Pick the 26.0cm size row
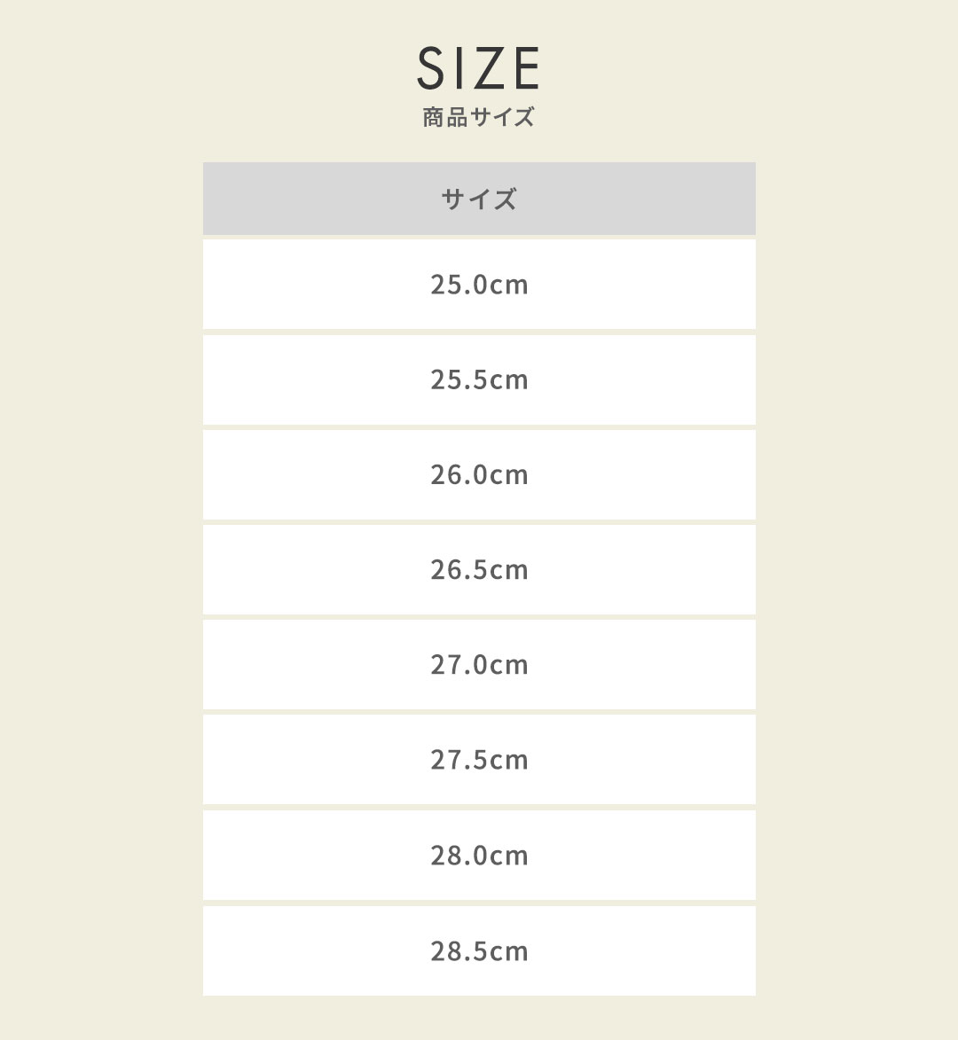 [x=479, y=474]
